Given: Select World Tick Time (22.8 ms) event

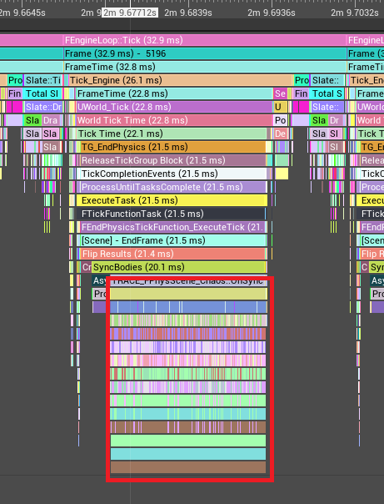Looking at the screenshot, I should click(174, 120).
